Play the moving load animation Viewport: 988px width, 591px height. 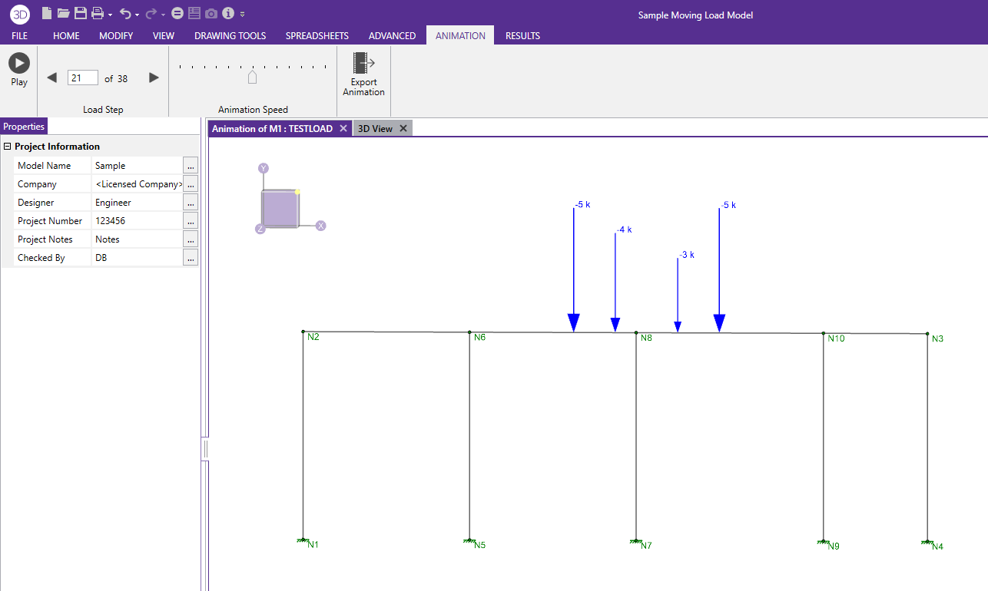19,64
